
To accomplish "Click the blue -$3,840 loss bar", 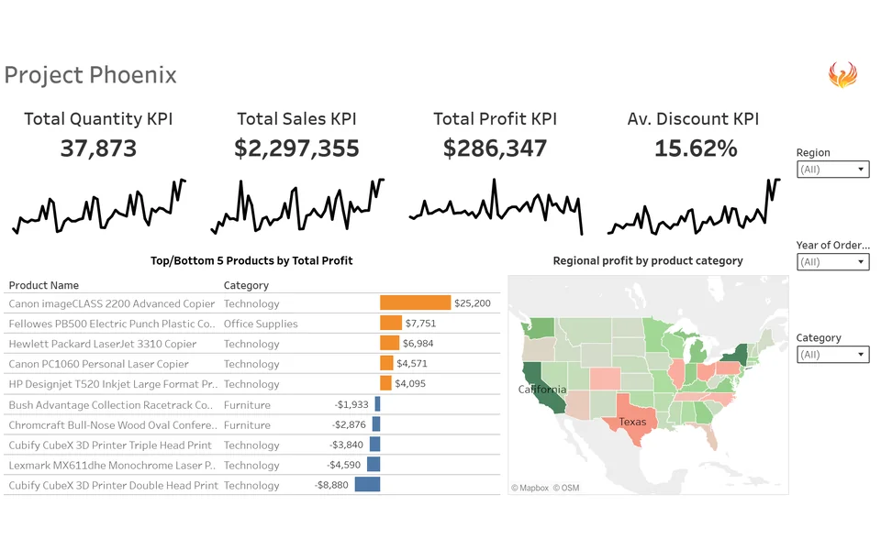I will pyautogui.click(x=374, y=445).
